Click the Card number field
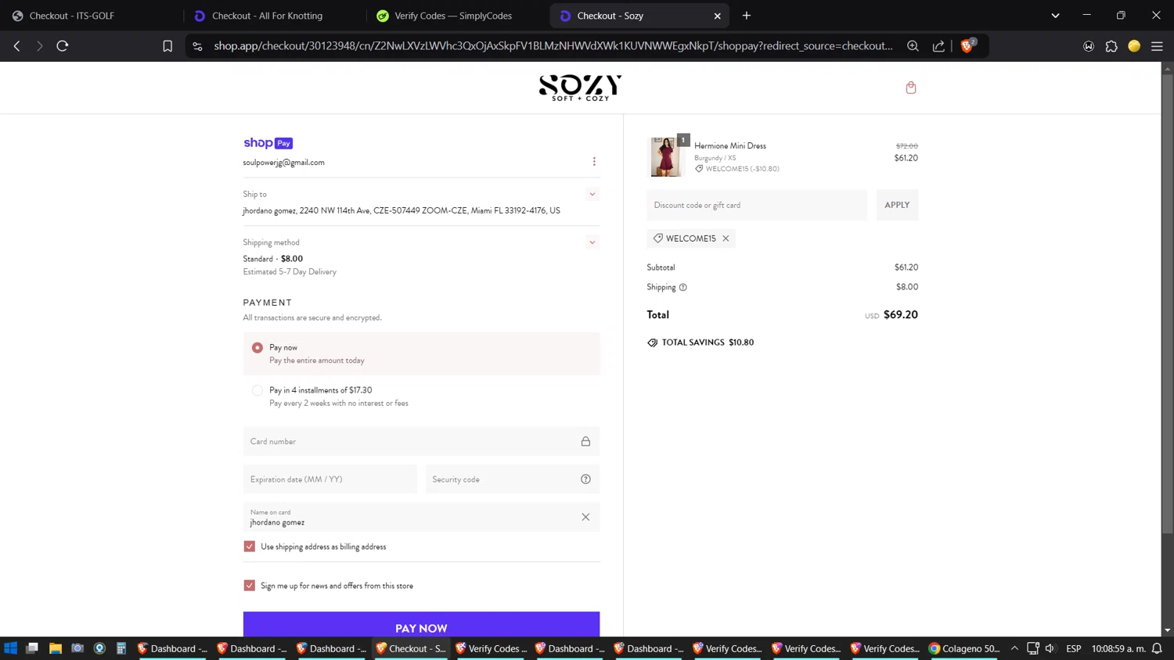 click(421, 442)
